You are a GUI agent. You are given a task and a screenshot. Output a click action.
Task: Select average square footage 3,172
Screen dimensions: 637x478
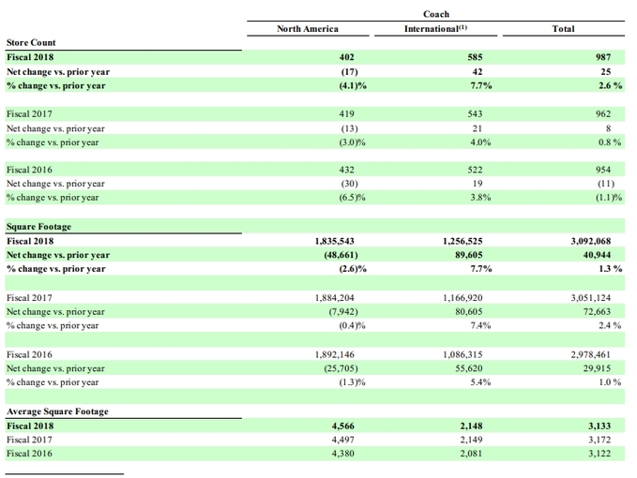(599, 441)
